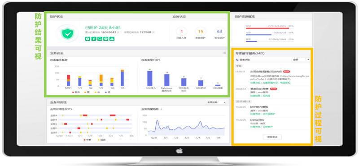Screen dimensions: 359x166
Task: Toggle the 致命 red legend item
Action: coord(74,93)
